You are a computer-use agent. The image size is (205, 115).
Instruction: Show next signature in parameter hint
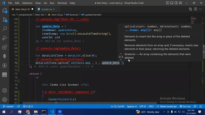(x=121, y=59)
